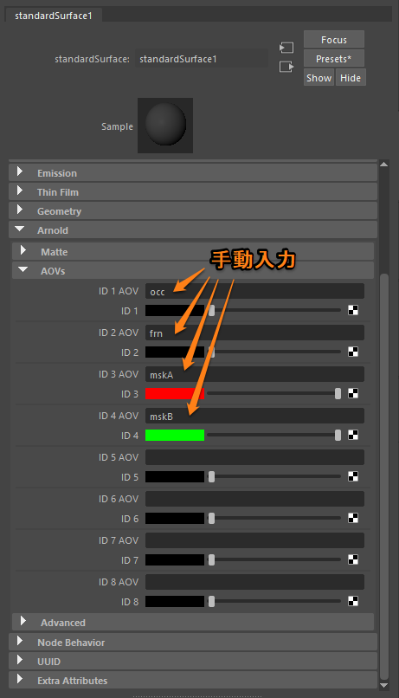Open the red ID 3 color swatch
399x698 pixels.
175,393
